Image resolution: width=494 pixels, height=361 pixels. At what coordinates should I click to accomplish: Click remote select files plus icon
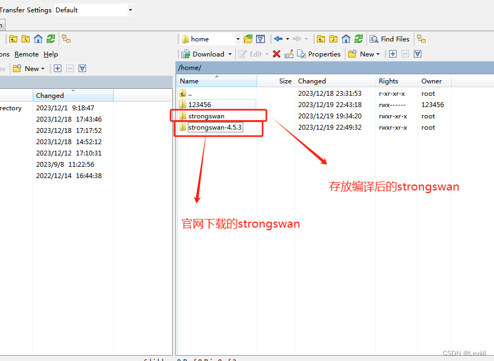pos(393,54)
